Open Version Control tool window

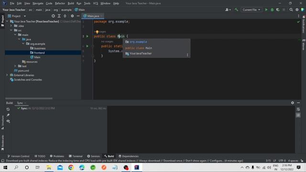18,156
